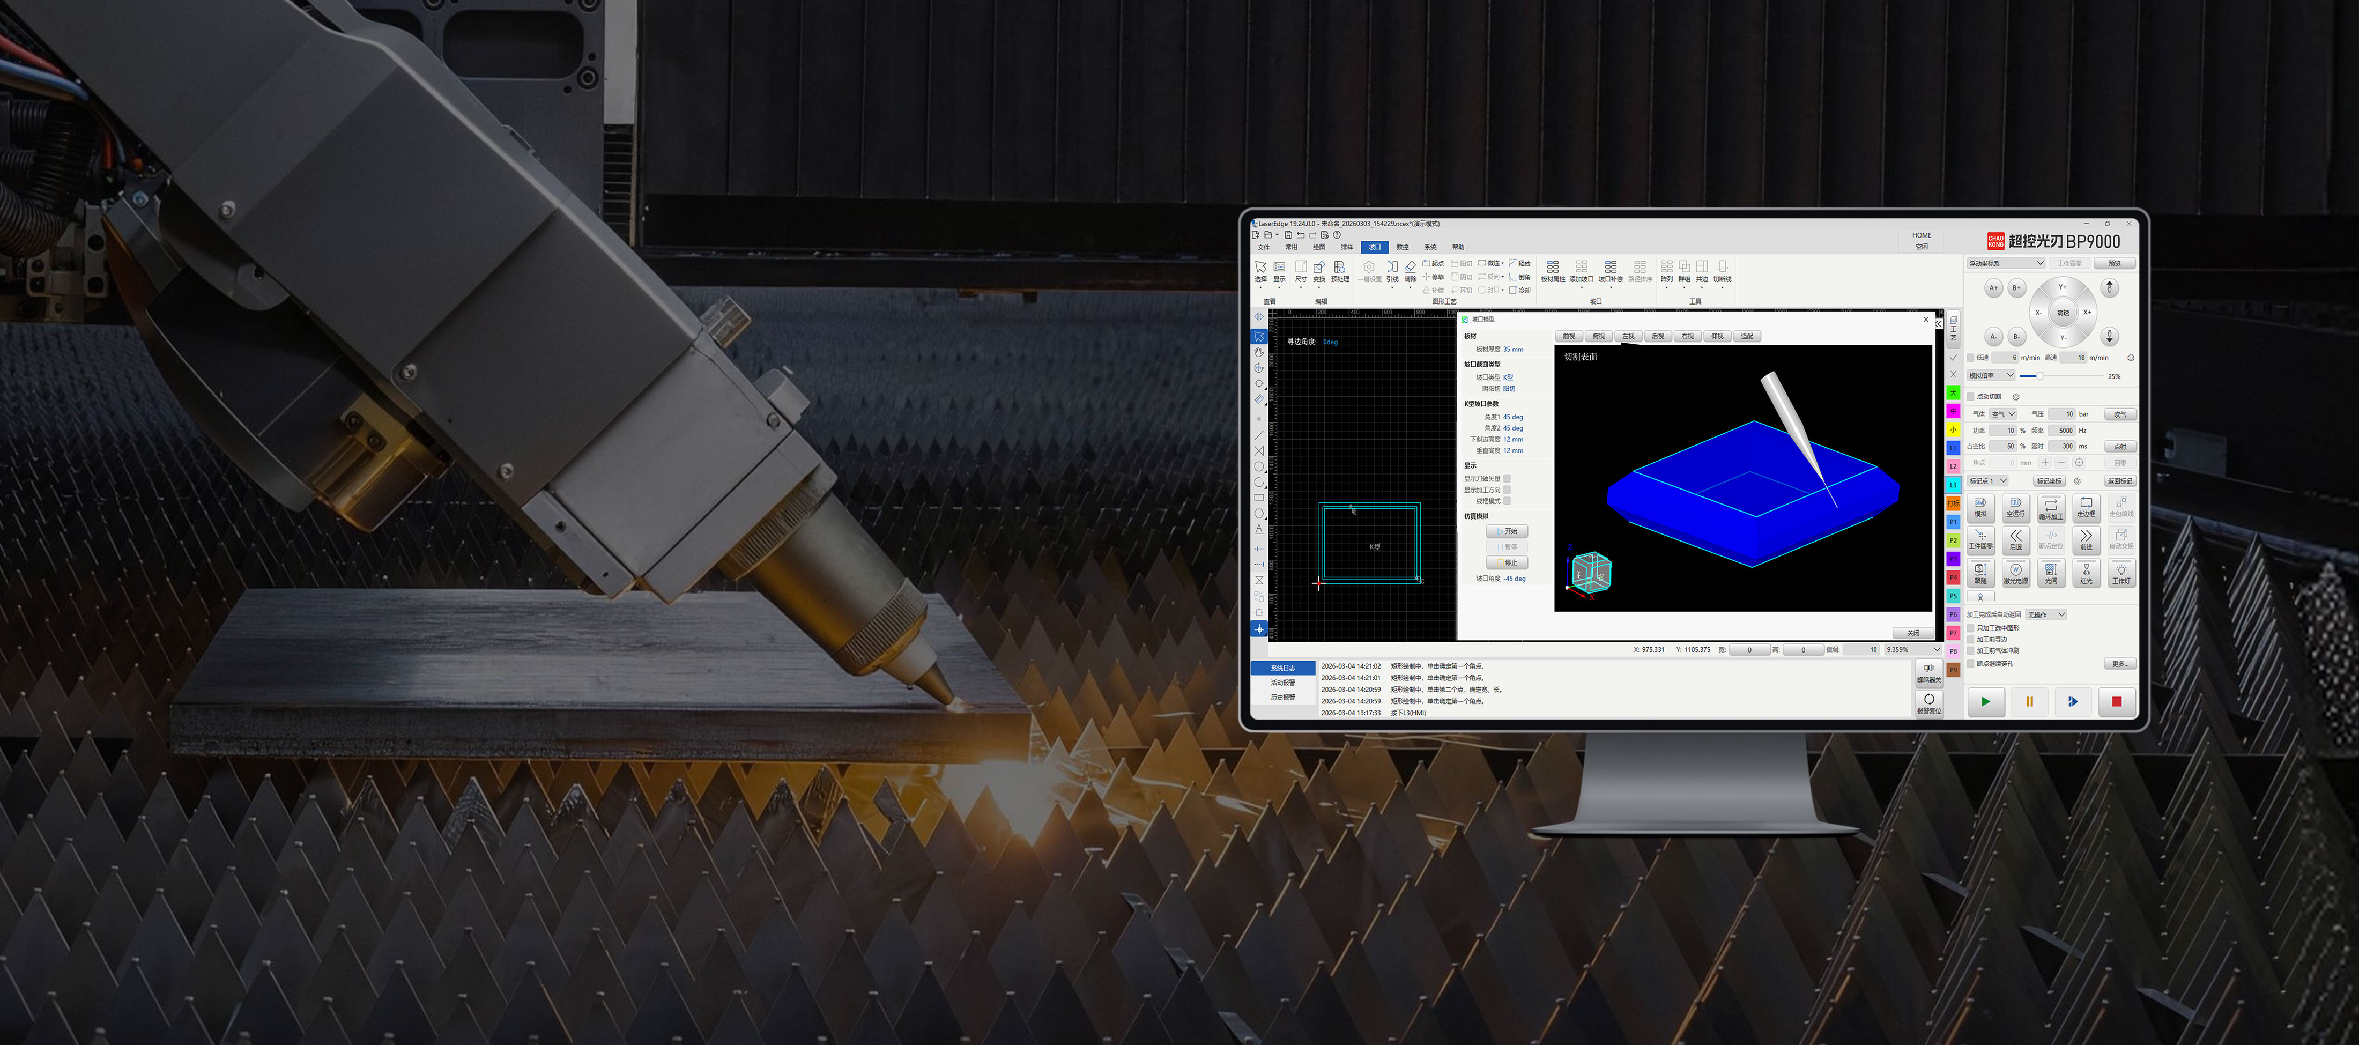Open the 绘图 ribbon tab
Screen dimensions: 2359x1045
[1319, 247]
